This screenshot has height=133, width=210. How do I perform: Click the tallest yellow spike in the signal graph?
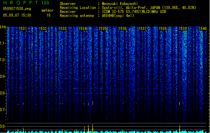coord(93,128)
